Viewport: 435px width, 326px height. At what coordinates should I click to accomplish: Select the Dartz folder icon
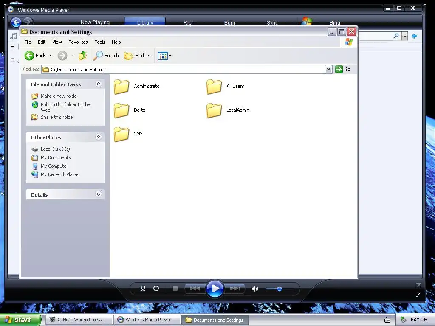(x=121, y=110)
